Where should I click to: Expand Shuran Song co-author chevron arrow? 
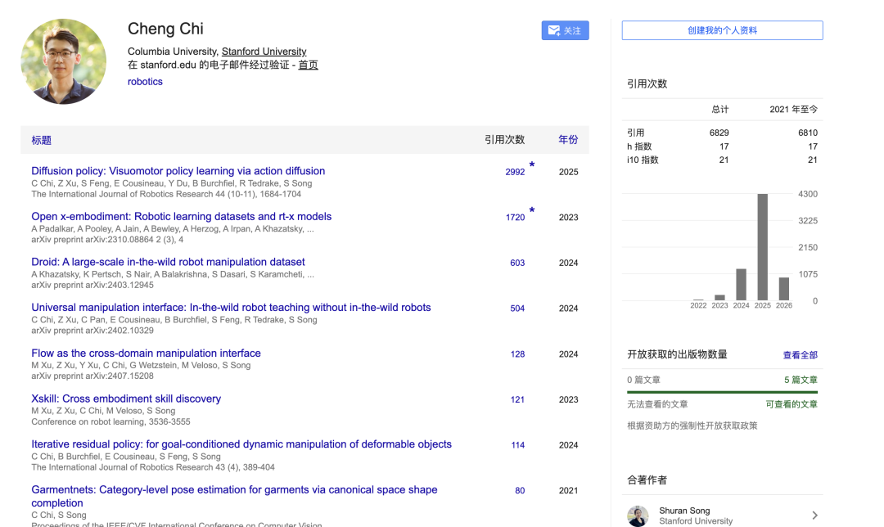tap(814, 516)
